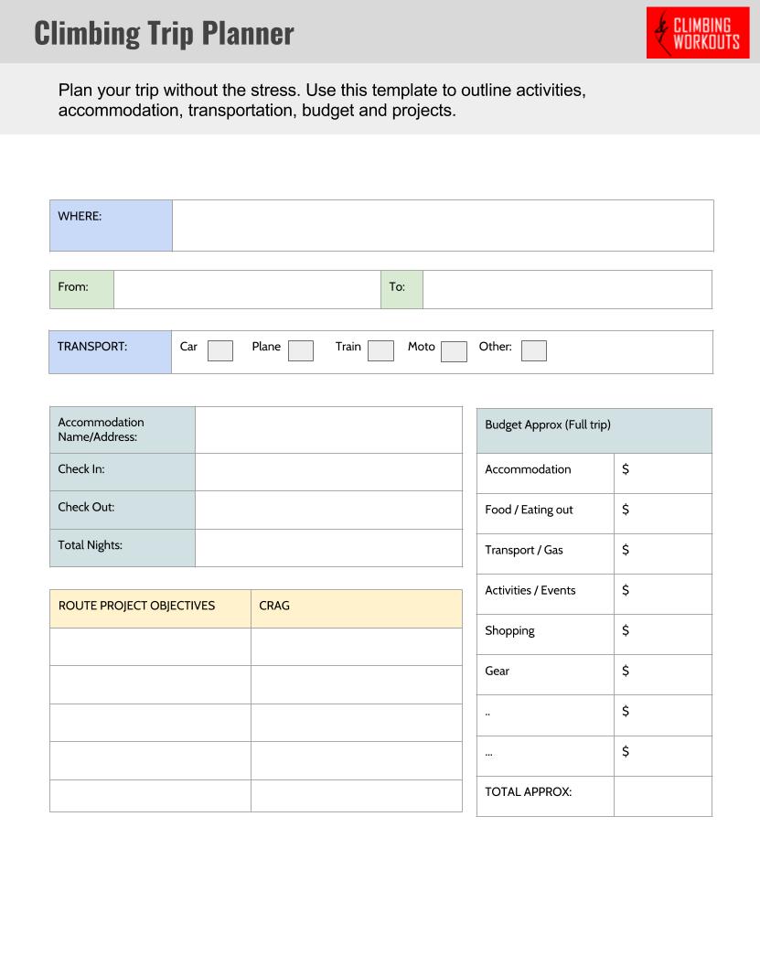
Task: Click the Climbing Workouts logo
Action: point(698,33)
